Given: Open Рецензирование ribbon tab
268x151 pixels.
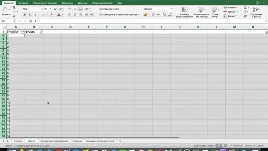Looking at the screenshot, I should click(102, 3).
